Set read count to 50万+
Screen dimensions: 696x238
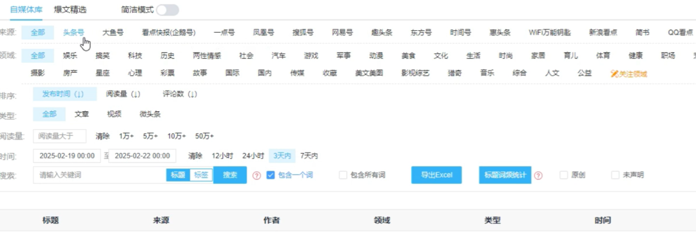coord(205,136)
